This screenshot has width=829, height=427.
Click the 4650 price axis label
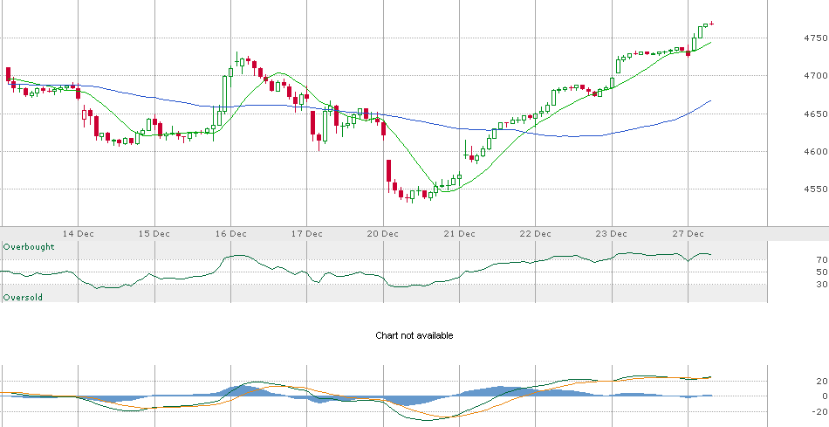(814, 114)
